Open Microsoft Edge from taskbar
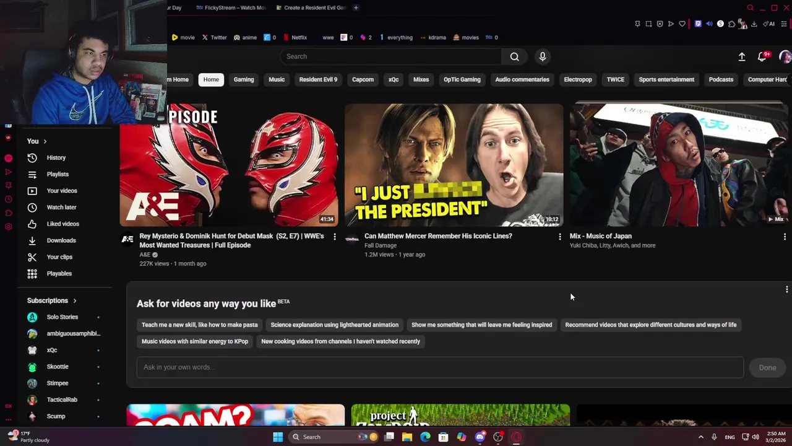 point(425,437)
